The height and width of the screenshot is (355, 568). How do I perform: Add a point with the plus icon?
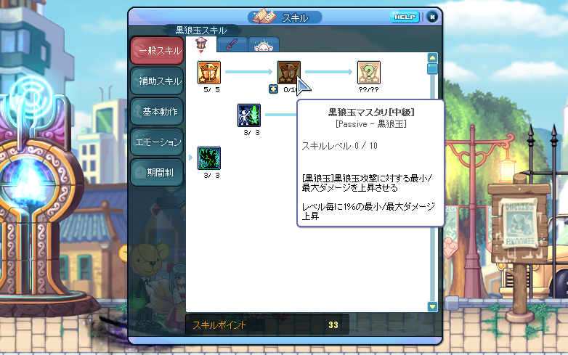(x=274, y=89)
